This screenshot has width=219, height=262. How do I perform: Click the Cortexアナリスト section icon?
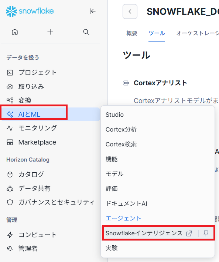(126, 83)
